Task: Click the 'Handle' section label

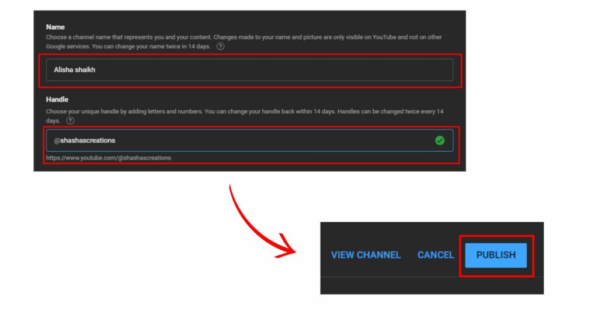Action: (55, 99)
